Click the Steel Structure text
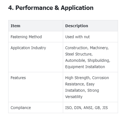This screenshot has width=129, height=117. (79, 54)
